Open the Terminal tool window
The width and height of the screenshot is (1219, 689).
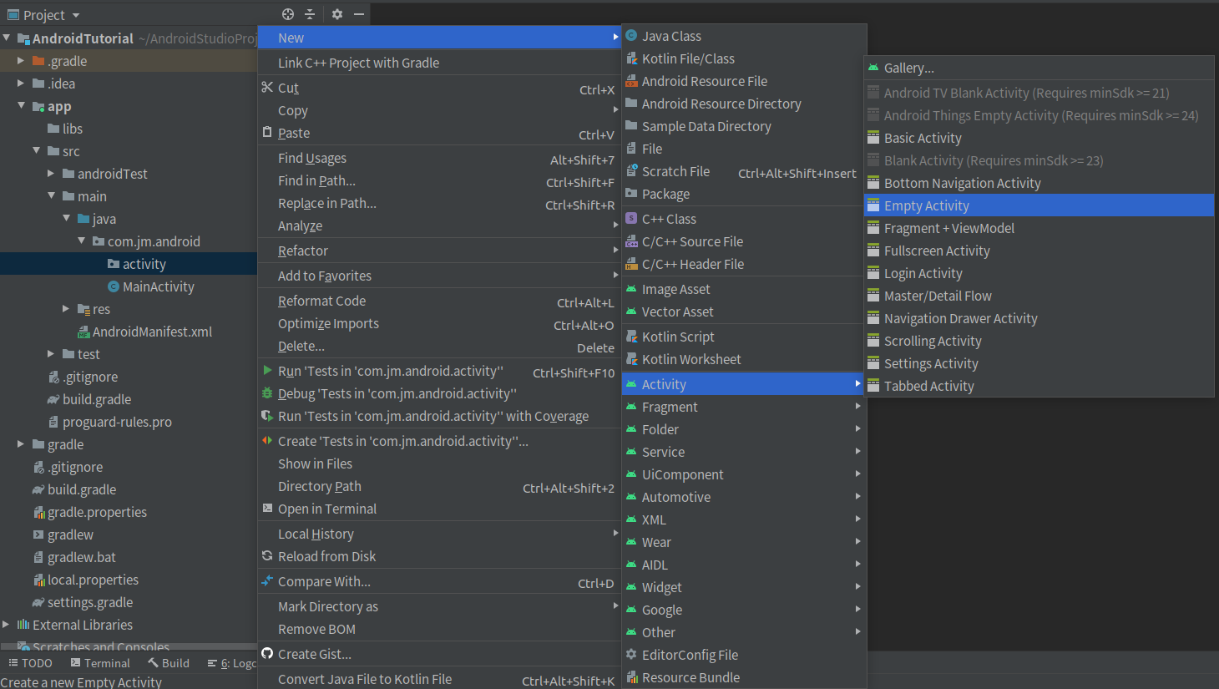(x=100, y=663)
